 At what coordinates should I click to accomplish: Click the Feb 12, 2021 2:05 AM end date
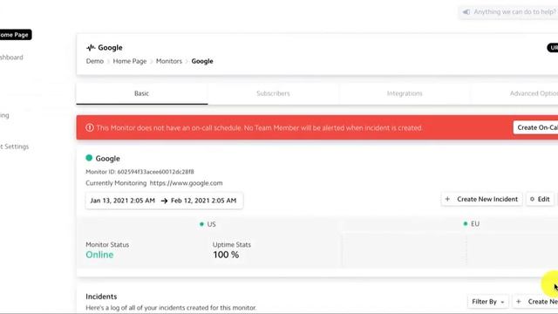(203, 201)
